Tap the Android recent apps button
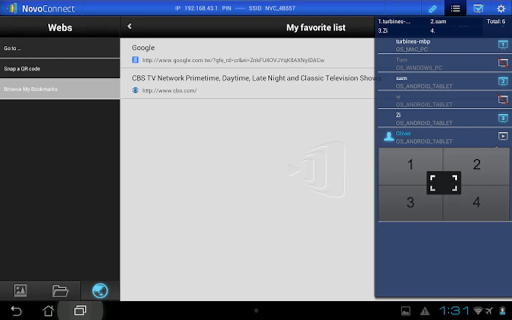Viewport: 512px width, 320px height. pos(80,311)
